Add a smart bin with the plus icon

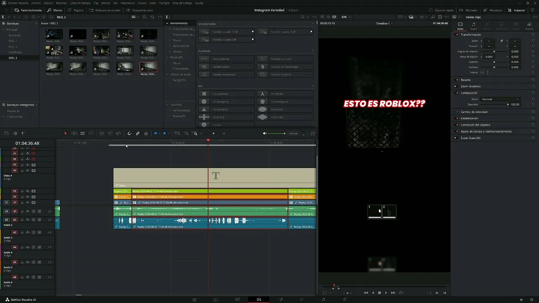click(36, 105)
